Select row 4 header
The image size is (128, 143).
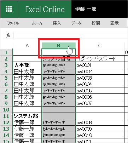(6, 71)
